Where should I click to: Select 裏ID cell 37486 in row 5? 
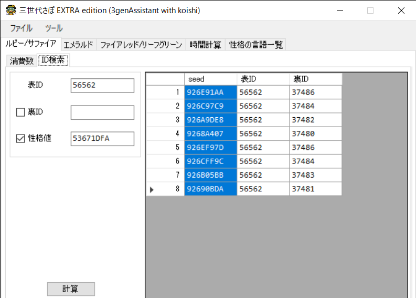click(x=315, y=148)
